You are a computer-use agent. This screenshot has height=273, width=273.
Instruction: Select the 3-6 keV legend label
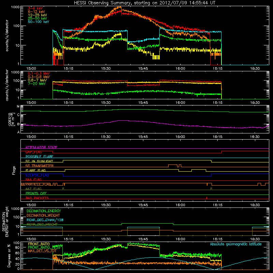[x=35, y=8]
